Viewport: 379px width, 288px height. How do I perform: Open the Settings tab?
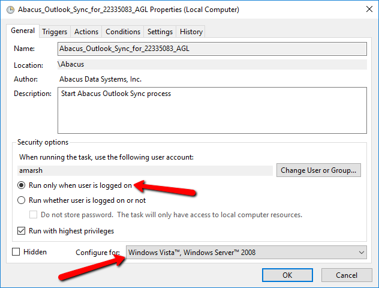(160, 32)
